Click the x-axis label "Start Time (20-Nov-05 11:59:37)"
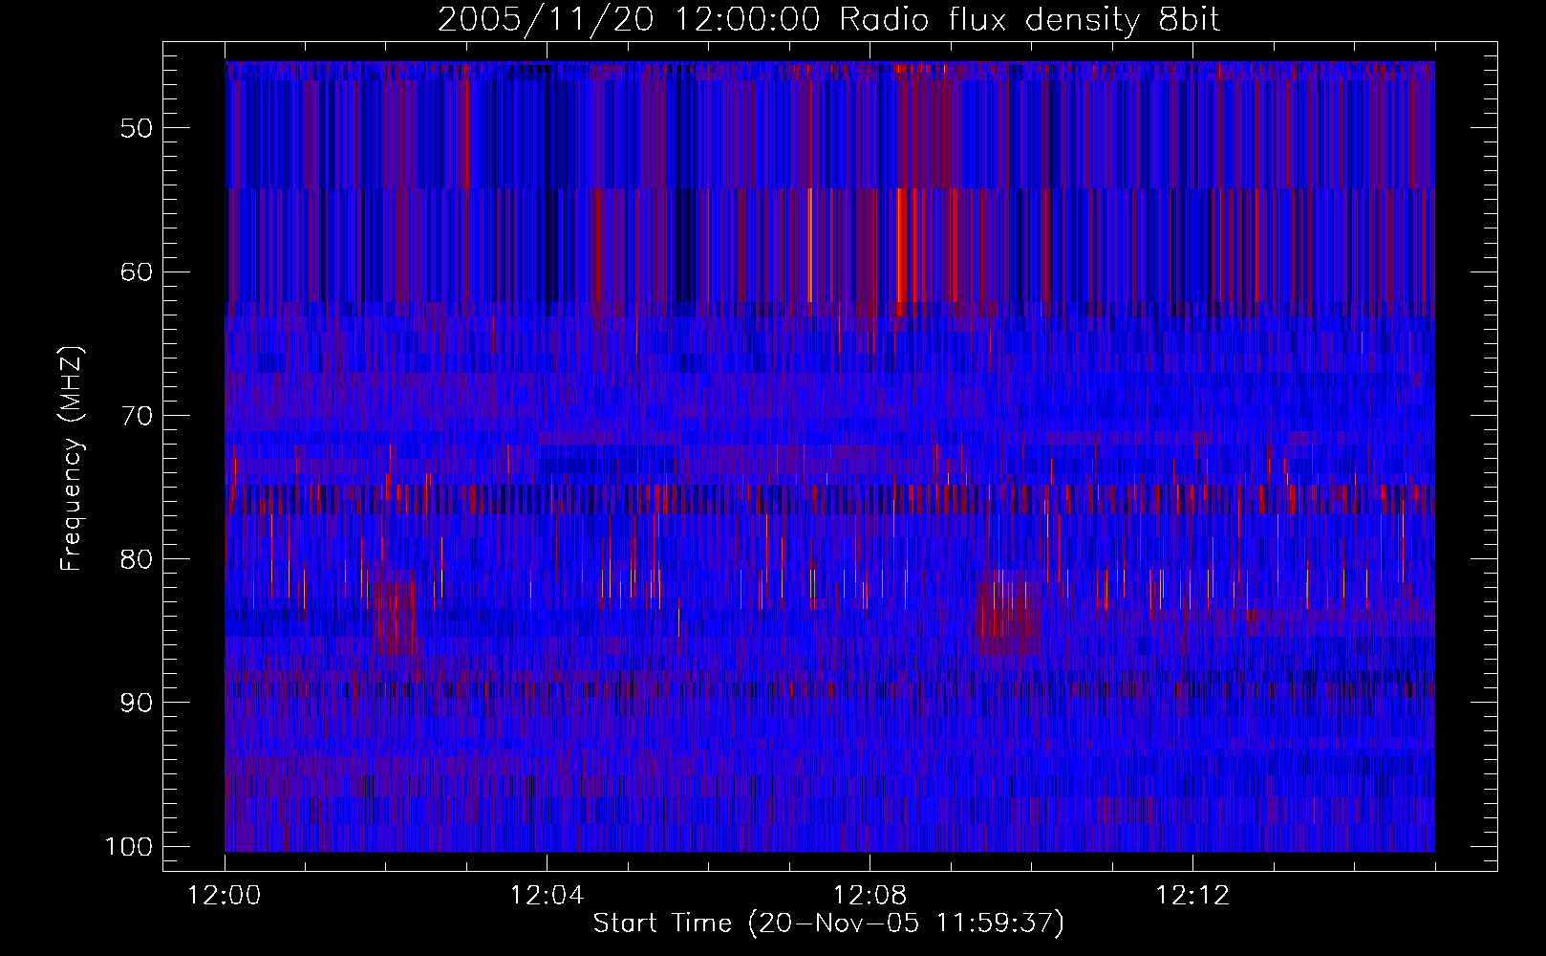This screenshot has height=956, width=1546. point(828,923)
